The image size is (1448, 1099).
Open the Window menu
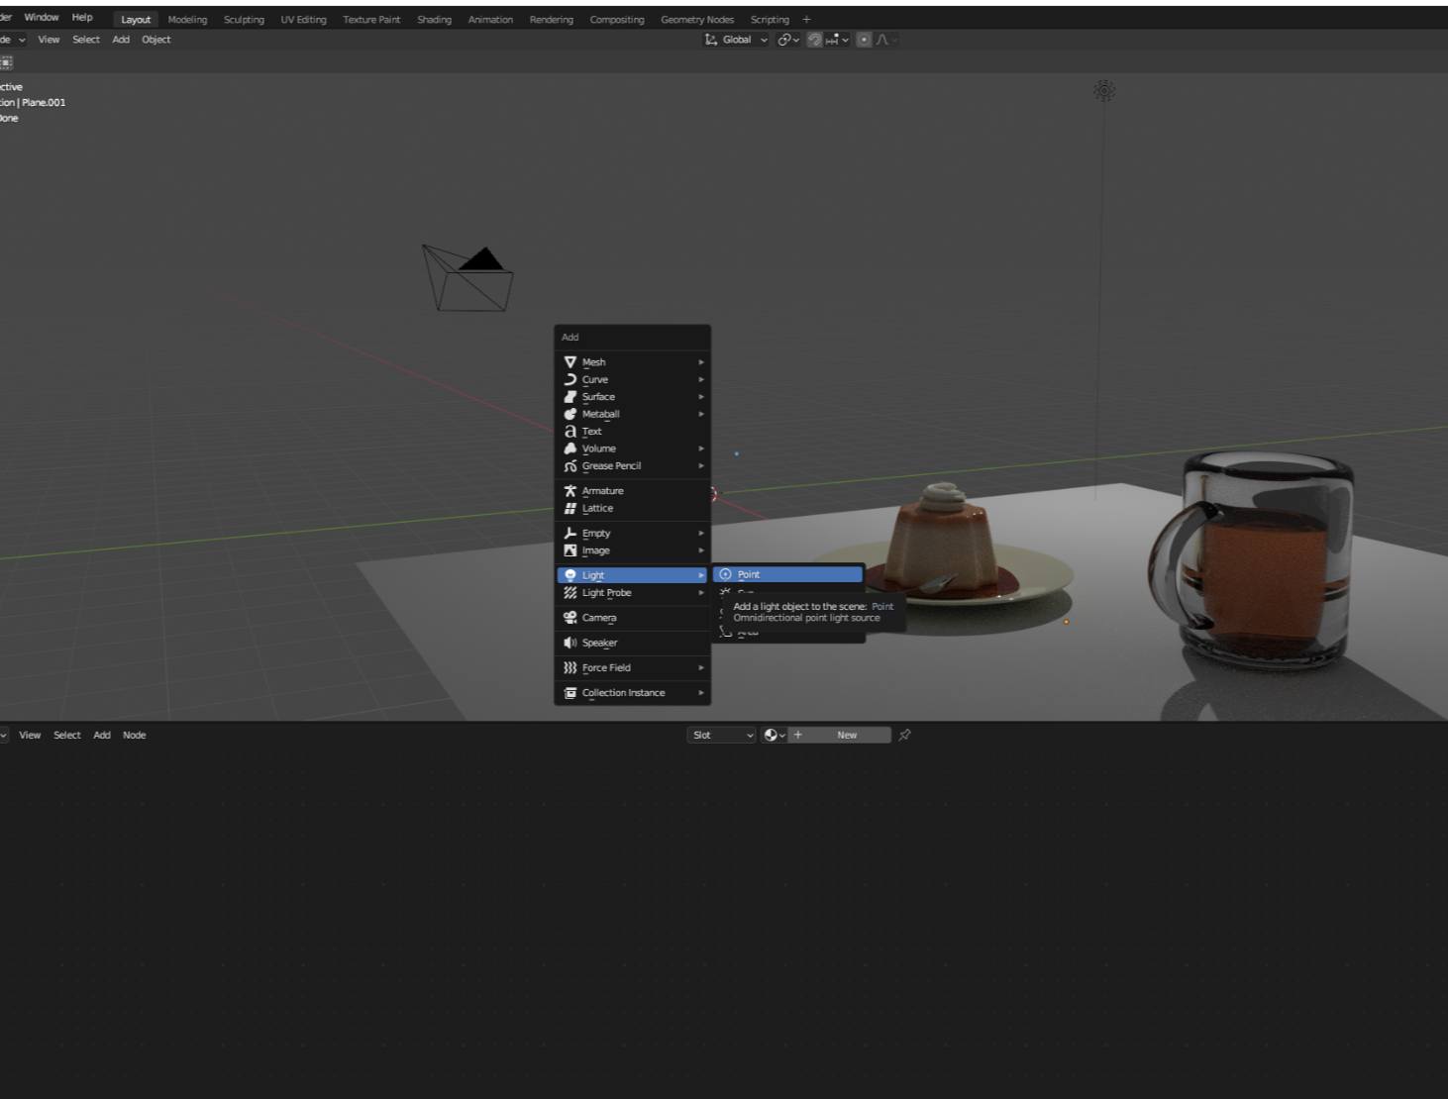click(x=42, y=17)
